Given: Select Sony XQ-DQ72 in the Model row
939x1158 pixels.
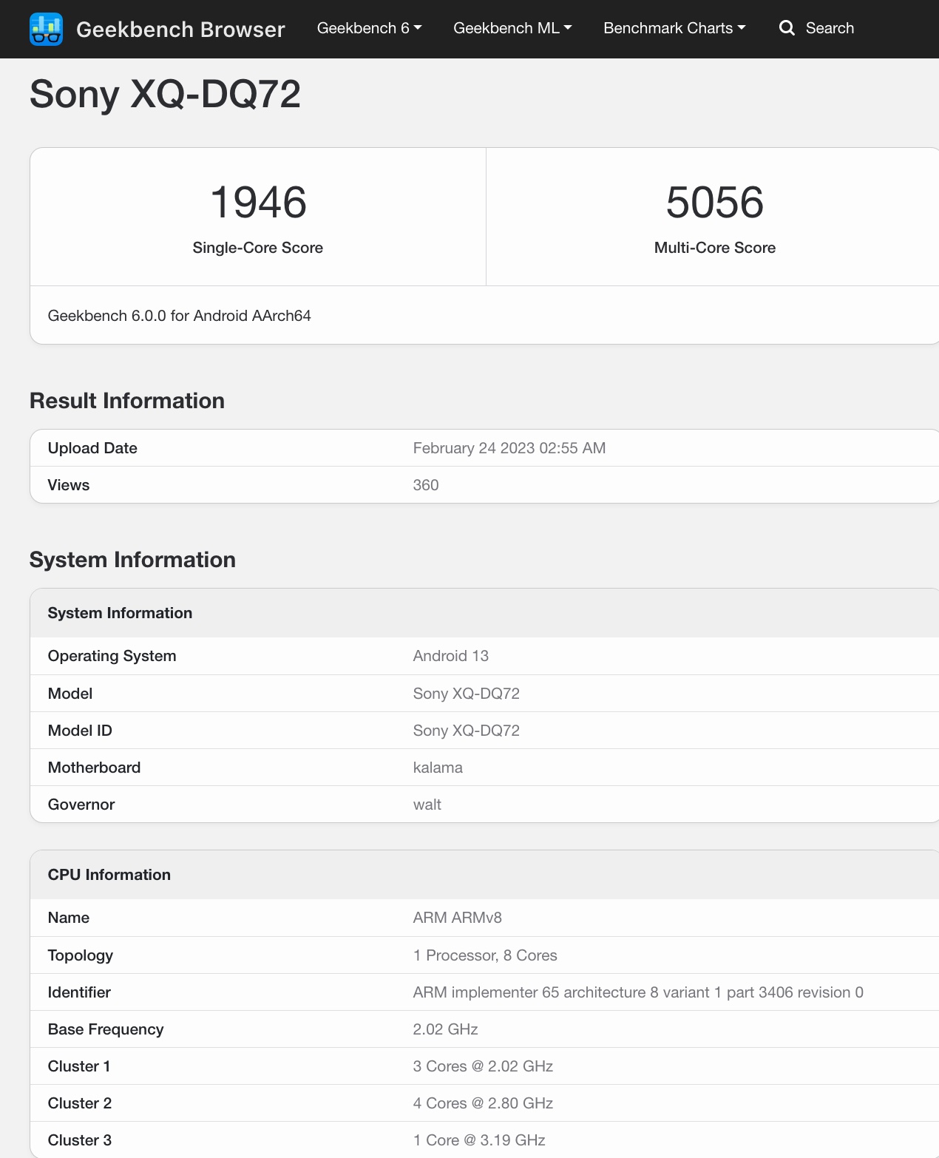Looking at the screenshot, I should (x=467, y=694).
